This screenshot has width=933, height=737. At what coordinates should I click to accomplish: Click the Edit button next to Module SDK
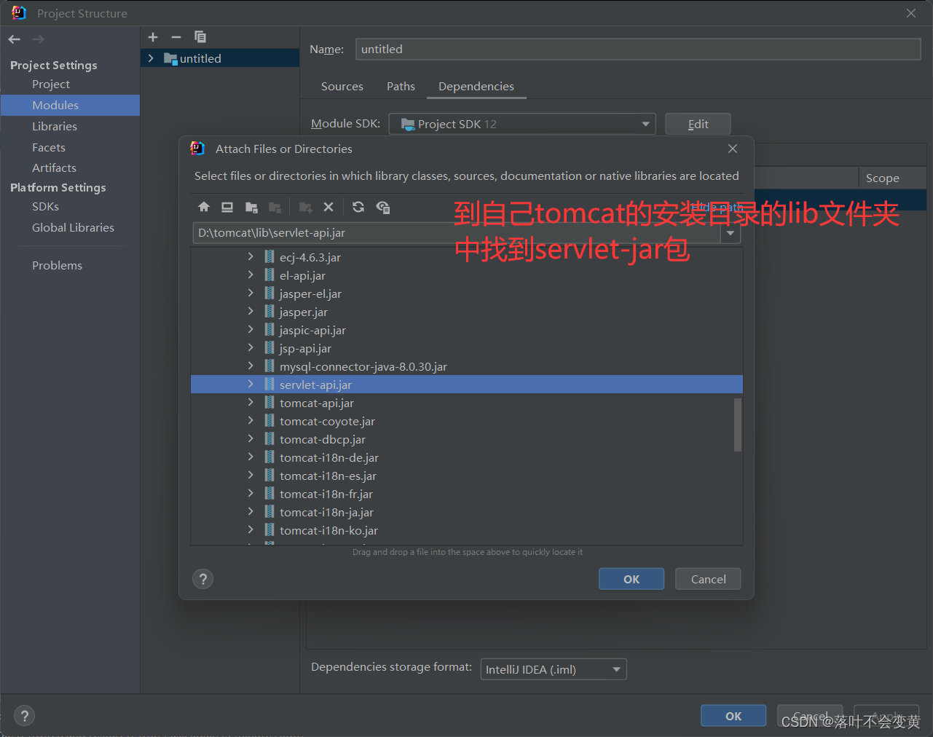tap(698, 124)
